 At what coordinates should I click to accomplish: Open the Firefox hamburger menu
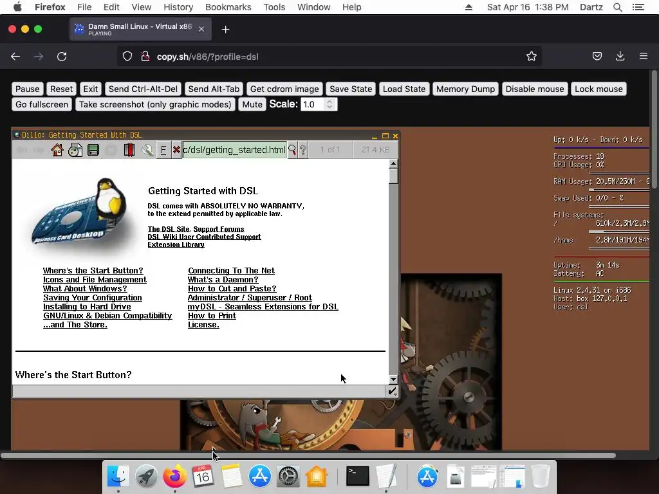coord(644,56)
